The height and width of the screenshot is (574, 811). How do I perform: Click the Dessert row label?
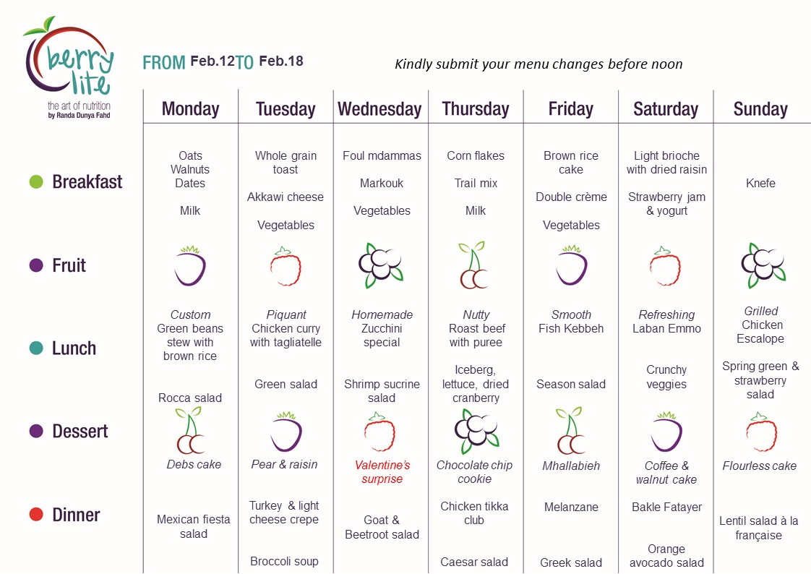[80, 432]
